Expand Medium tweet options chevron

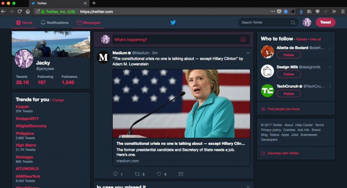point(248,53)
